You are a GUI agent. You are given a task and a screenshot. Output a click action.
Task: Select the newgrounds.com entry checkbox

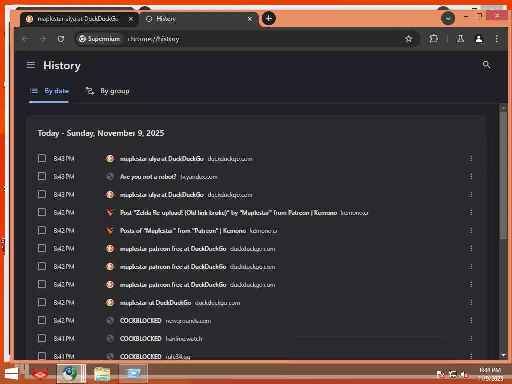coord(42,320)
